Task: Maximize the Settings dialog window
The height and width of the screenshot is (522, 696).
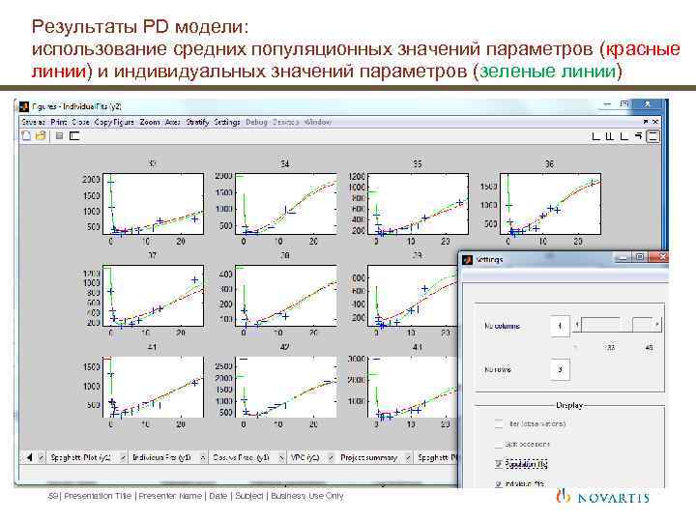Action: (x=640, y=257)
